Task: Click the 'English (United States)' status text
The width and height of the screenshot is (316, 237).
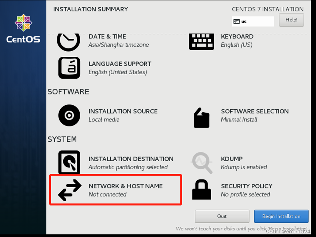Action: (118, 72)
